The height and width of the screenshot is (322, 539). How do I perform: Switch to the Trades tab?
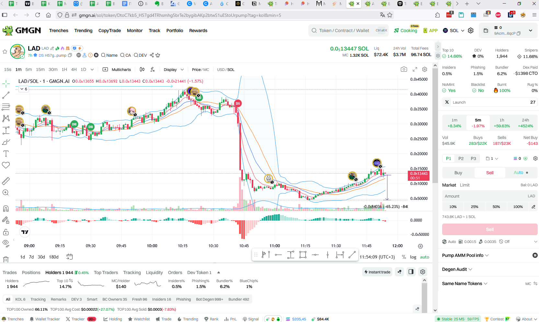(x=10, y=272)
